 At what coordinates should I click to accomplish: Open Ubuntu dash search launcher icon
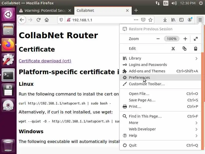tap(8, 14)
